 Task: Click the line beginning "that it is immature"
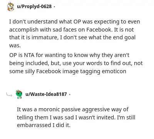[x=72, y=37]
